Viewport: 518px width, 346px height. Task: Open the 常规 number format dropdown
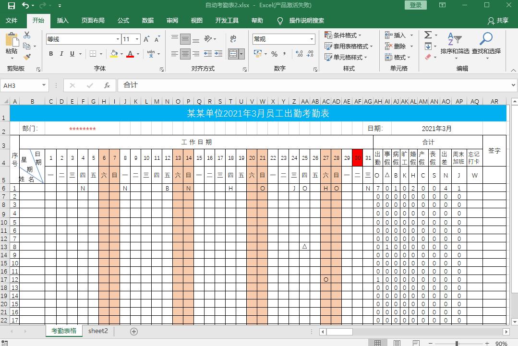(x=311, y=38)
